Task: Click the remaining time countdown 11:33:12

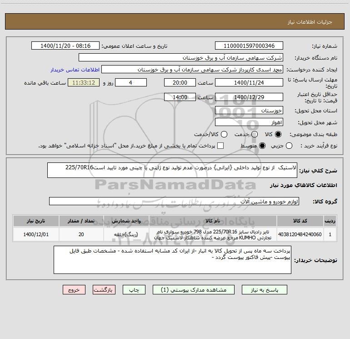Action: pyautogui.click(x=84, y=83)
